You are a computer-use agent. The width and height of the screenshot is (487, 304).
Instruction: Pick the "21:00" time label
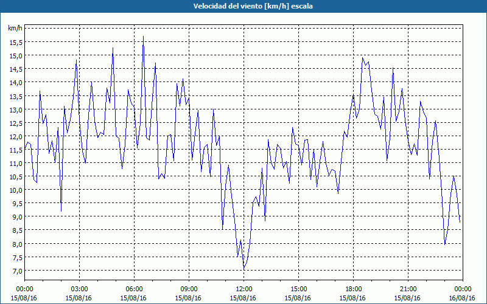pyautogui.click(x=408, y=289)
